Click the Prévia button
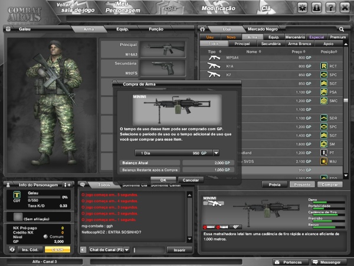The image size is (354, 266). click(274, 184)
